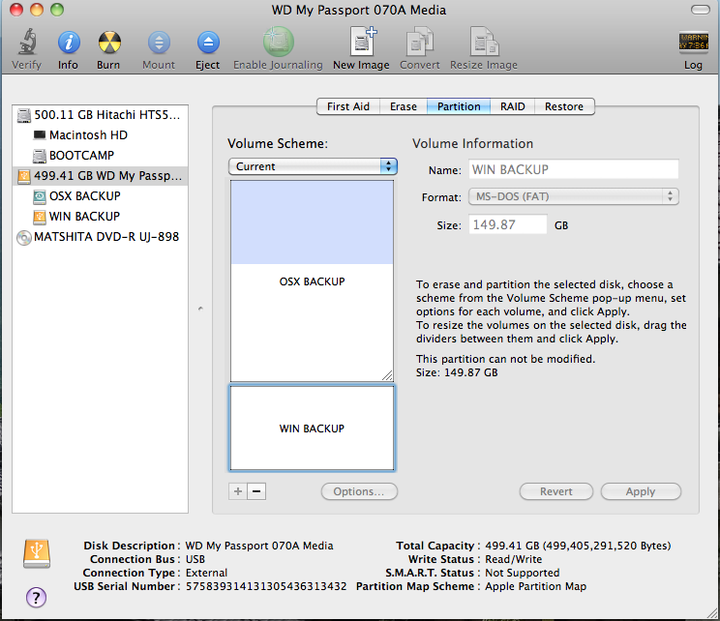Click the volume Name field
Image resolution: width=720 pixels, height=621 pixels.
574,169
